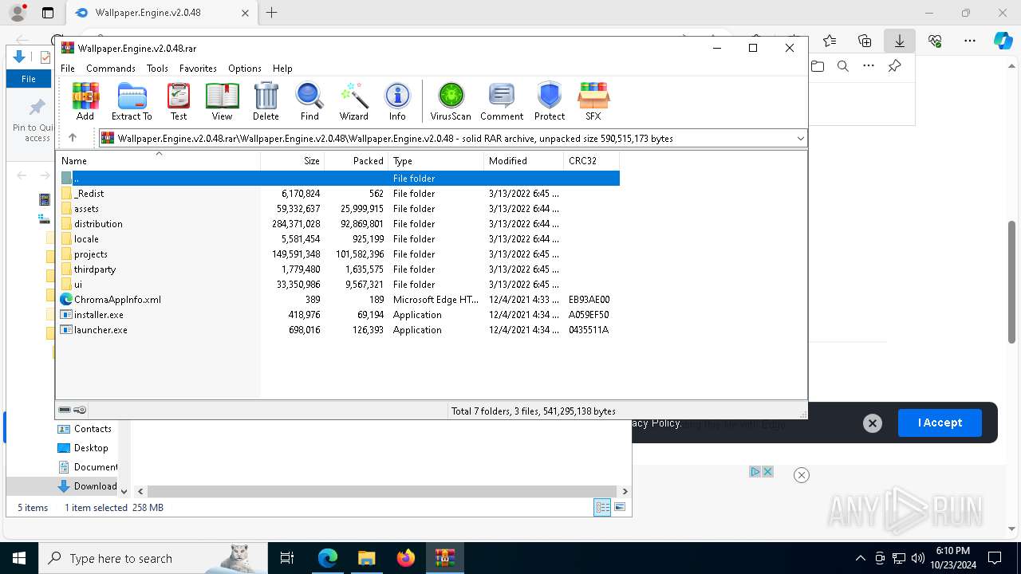Switch Explorer to large icons view

[x=620, y=507]
